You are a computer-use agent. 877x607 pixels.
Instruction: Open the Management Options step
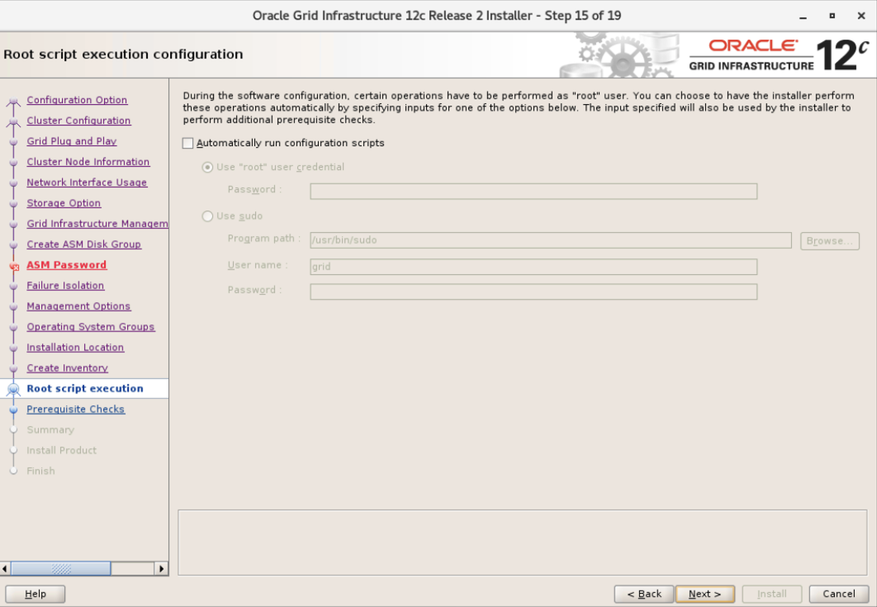[x=78, y=306]
